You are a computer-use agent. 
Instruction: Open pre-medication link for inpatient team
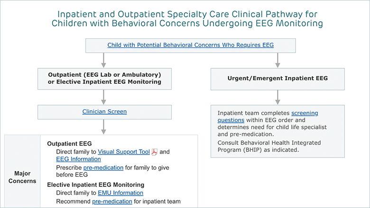click(112, 201)
